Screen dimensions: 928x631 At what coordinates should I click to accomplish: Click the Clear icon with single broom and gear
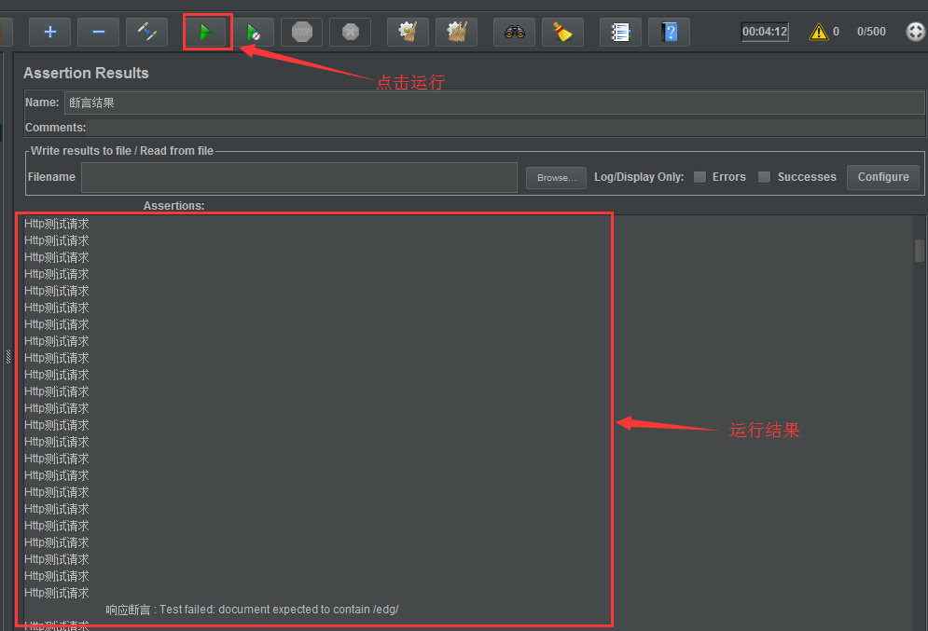coord(408,32)
